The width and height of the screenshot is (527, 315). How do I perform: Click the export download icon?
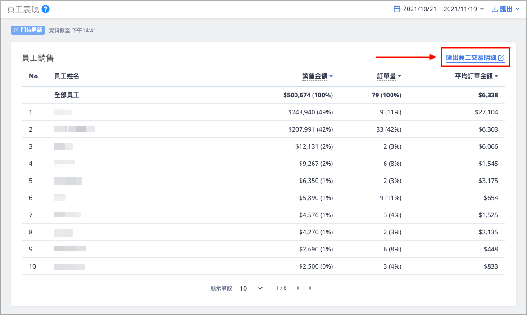click(x=495, y=9)
